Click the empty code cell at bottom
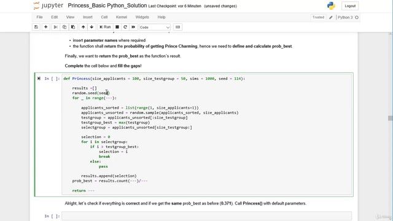This screenshot has width=393, height=221. pos(206,216)
